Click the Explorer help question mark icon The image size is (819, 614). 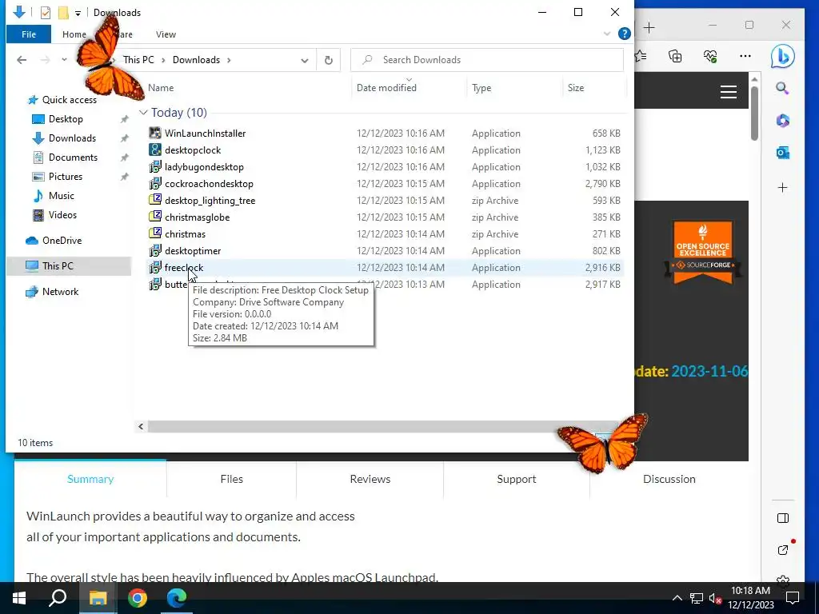(624, 34)
